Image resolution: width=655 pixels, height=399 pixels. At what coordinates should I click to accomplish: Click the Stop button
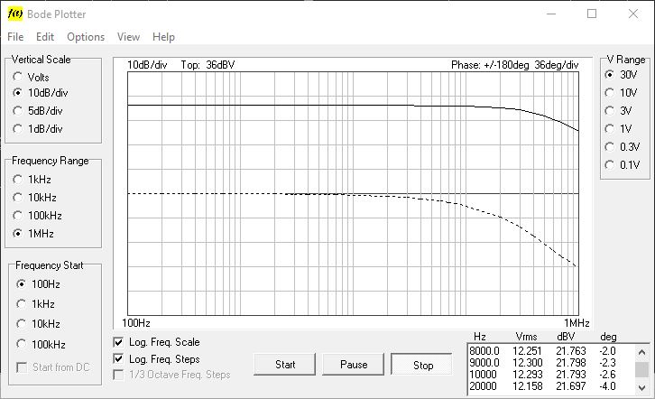(422, 365)
